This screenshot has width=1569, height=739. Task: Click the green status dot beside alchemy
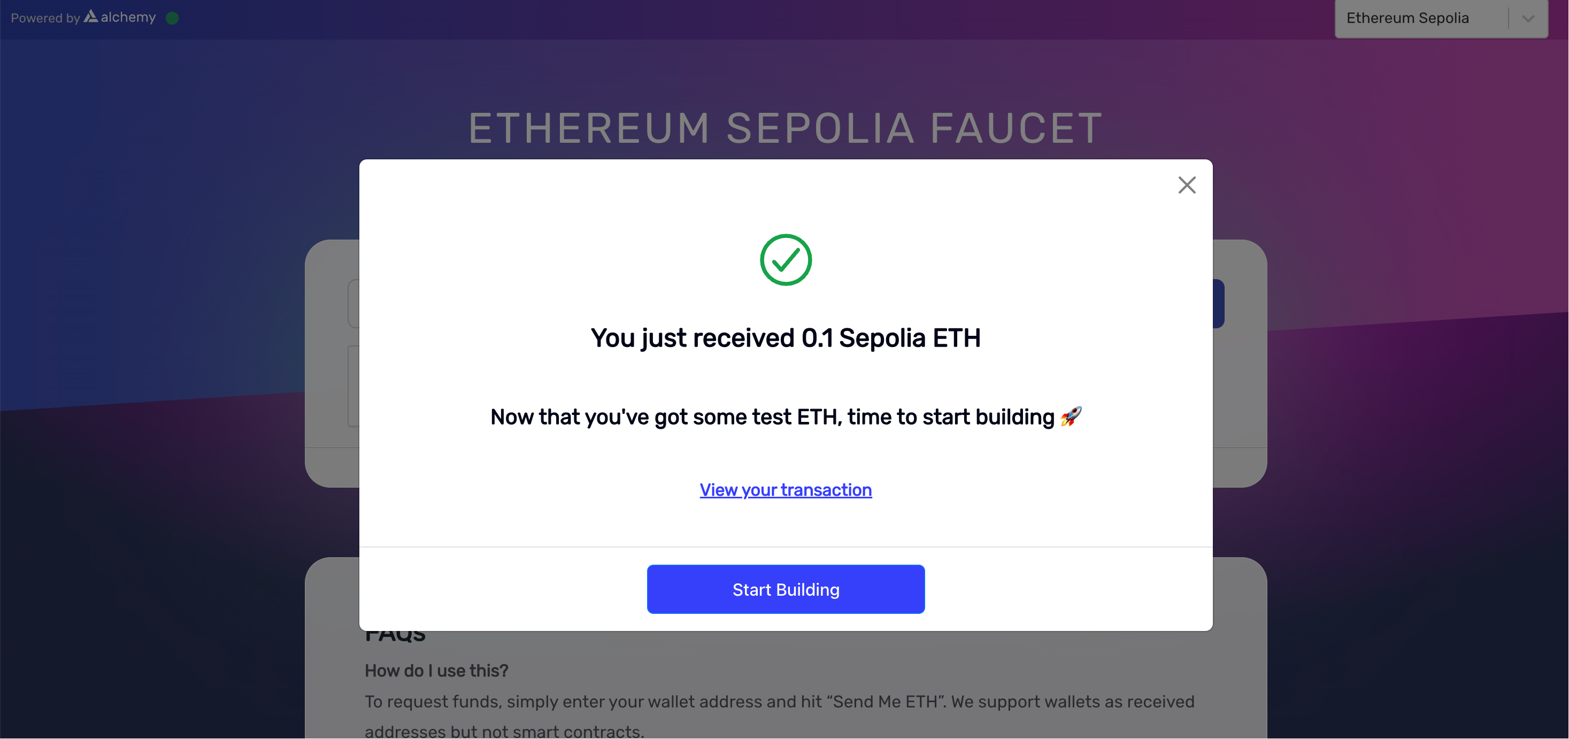point(172,18)
